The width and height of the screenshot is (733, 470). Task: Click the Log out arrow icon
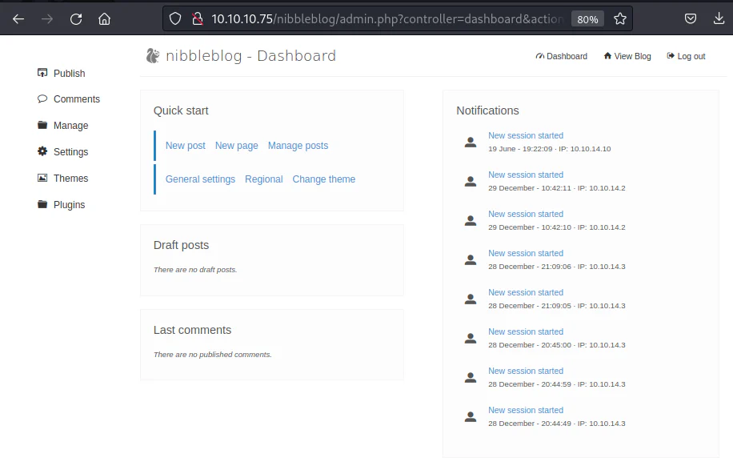coord(671,56)
